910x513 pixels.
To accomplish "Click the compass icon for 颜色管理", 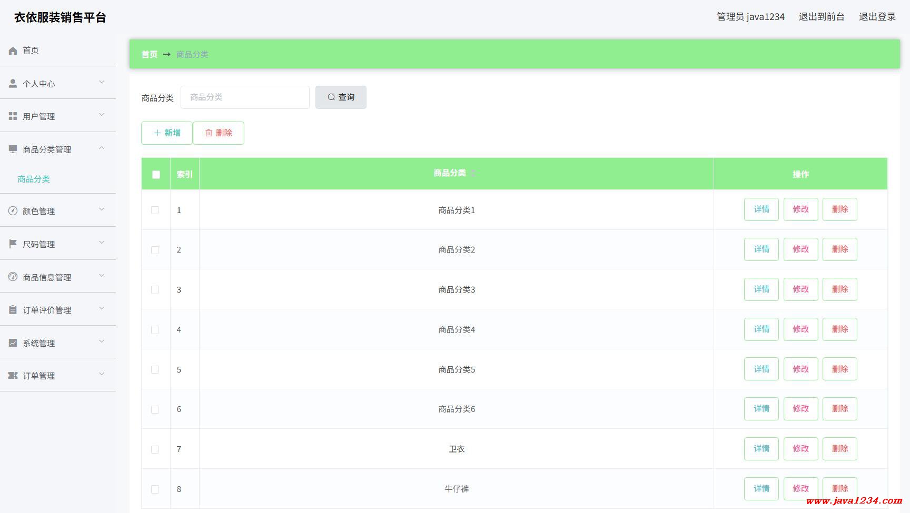I will point(13,211).
